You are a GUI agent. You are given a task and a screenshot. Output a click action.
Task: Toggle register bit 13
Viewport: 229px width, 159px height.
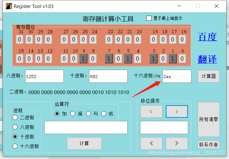39,59
